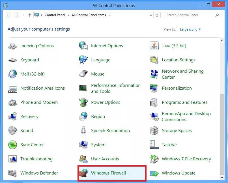Image resolution: width=228 pixels, height=183 pixels.
Task: Open the Taskbar icon
Action: click(x=154, y=145)
